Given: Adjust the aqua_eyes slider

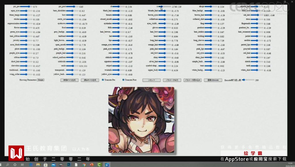Looking at the screenshot, I should point(26,11).
